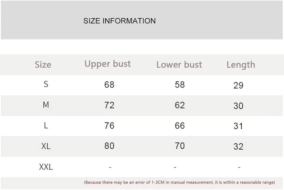Viewport: 284px width, 190px height.
Task: Click upper bust value 76
Action: (x=109, y=126)
